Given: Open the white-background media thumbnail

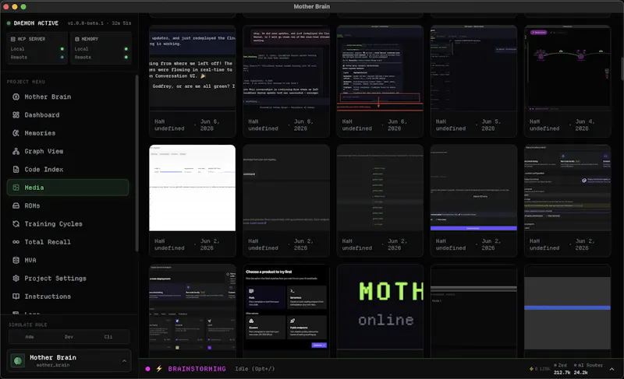Looking at the screenshot, I should [192, 188].
